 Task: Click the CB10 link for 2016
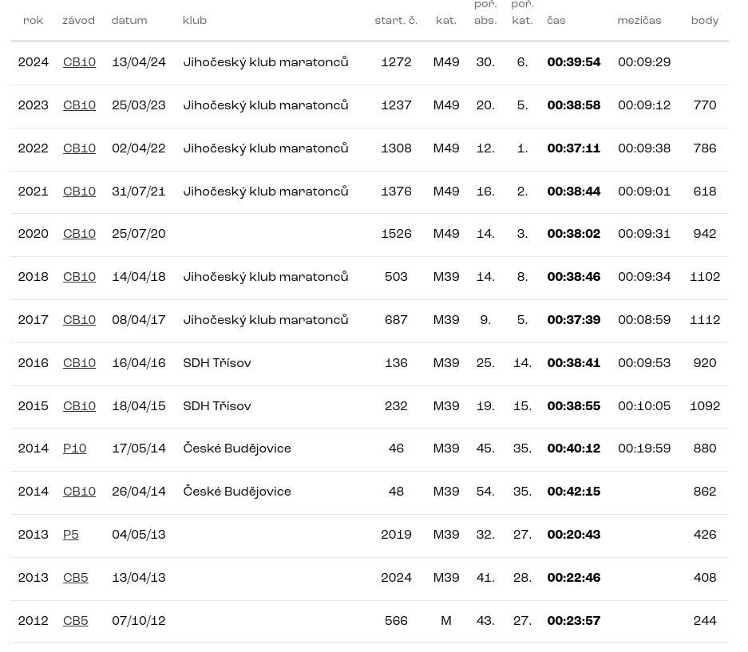coord(79,364)
